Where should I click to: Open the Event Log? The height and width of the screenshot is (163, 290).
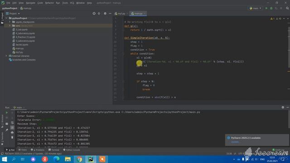pos(278,150)
